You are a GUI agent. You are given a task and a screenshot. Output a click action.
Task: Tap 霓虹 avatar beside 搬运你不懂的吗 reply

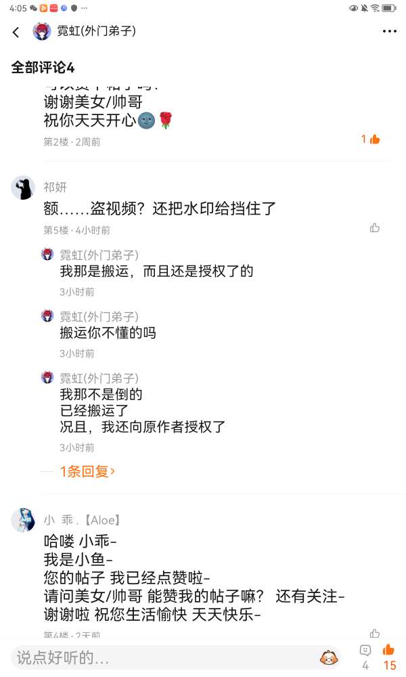(47, 316)
